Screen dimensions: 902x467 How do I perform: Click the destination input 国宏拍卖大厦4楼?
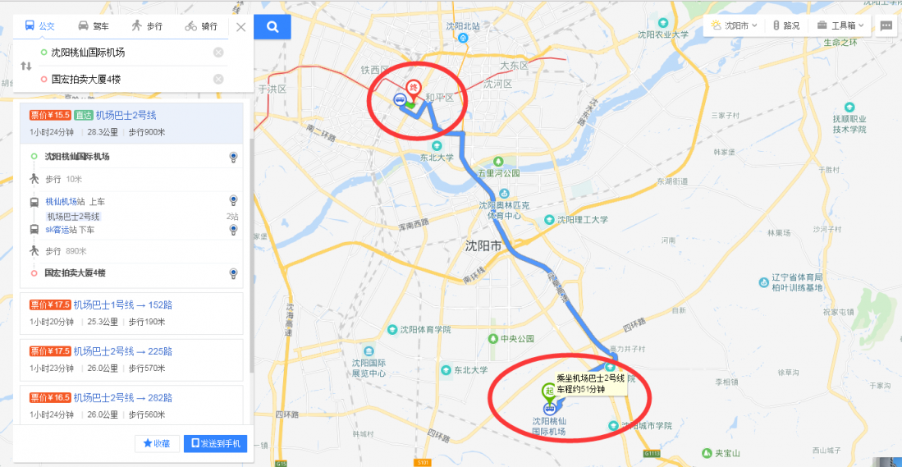(126, 80)
